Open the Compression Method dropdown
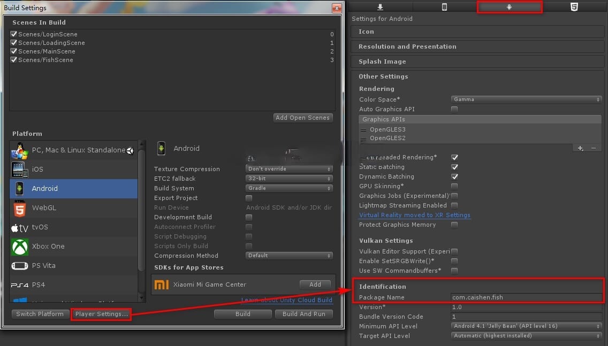This screenshot has width=608, height=346. [x=289, y=256]
